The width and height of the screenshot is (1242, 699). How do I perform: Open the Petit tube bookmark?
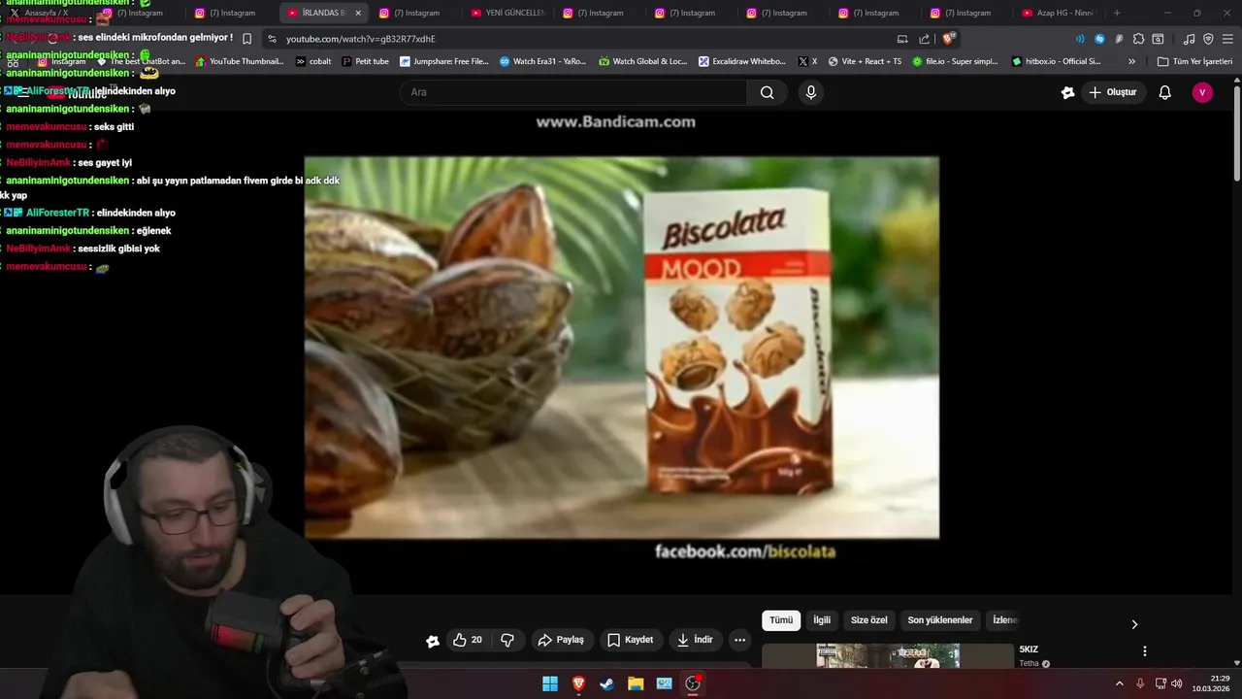[x=365, y=61]
